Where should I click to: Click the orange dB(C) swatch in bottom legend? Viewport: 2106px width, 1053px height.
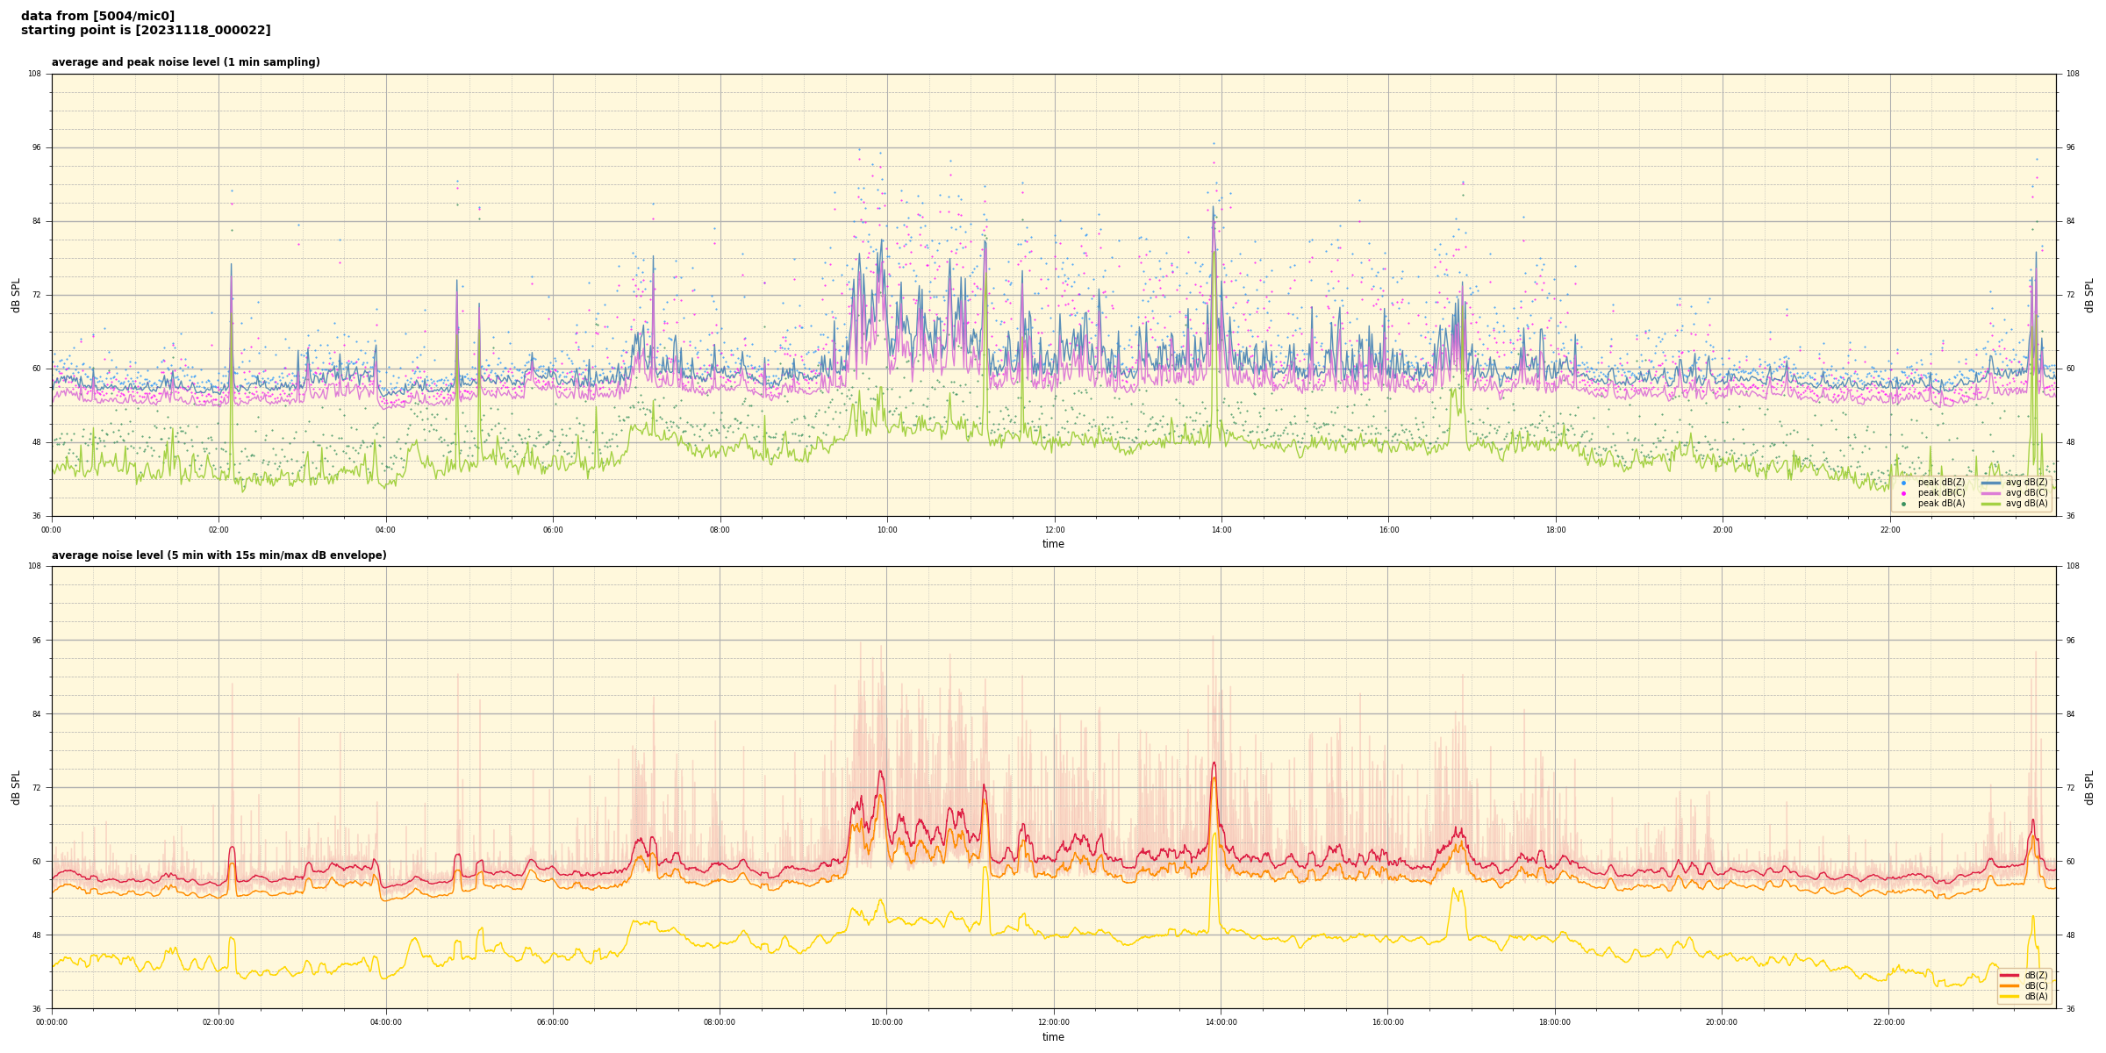pos(2009,985)
